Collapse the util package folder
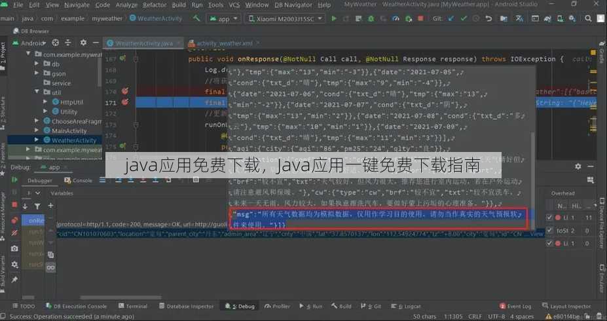This screenshot has height=321, width=607. [37, 92]
